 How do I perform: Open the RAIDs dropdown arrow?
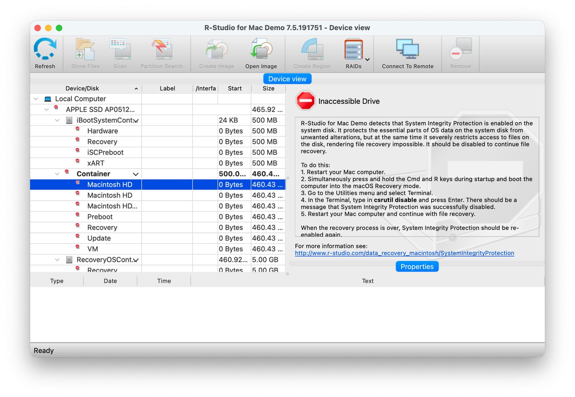coord(367,60)
